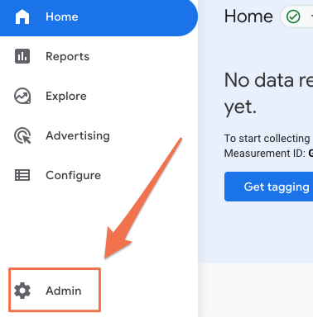
Task: Open the Configure table icon
Action: 22,175
